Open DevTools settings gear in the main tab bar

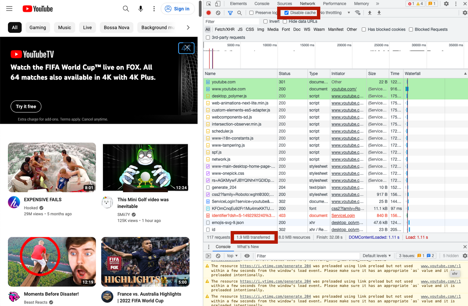446,4
